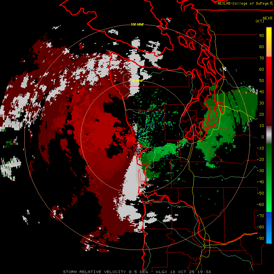Click the 0 value on velocity scale

click(263, 137)
